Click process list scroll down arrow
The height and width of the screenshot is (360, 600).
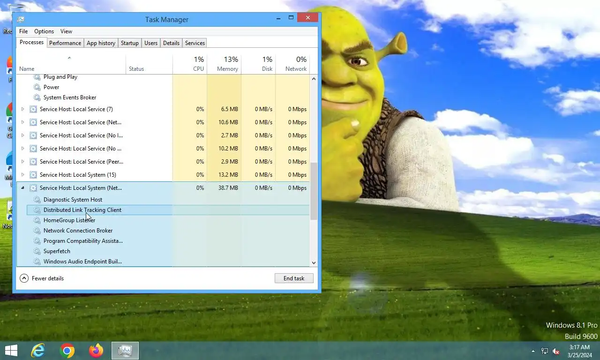point(314,263)
